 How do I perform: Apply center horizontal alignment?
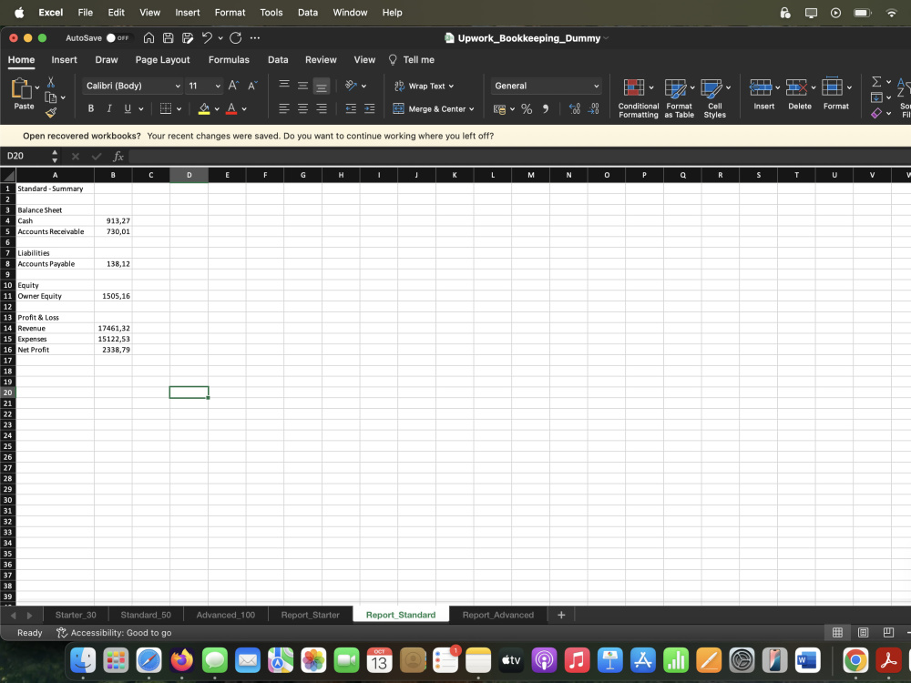(x=302, y=108)
